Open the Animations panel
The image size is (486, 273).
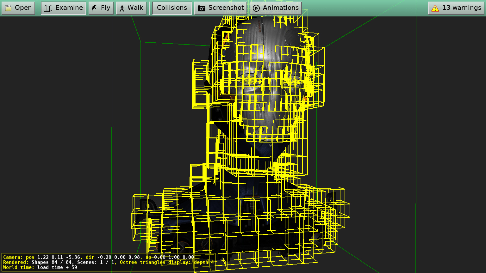pos(276,8)
